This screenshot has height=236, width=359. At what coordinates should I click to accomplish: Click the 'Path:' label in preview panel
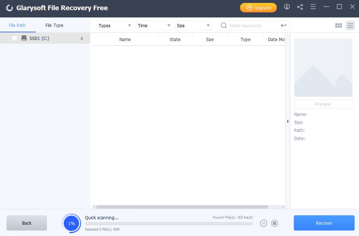(299, 130)
